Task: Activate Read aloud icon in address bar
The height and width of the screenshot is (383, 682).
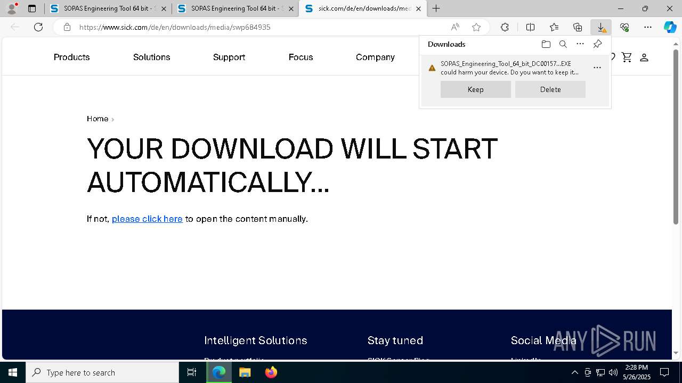Action: [x=455, y=27]
